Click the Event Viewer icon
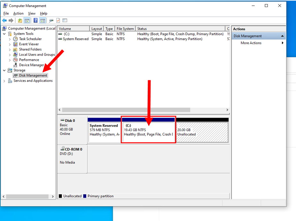This screenshot has height=221, width=296. pos(15,44)
